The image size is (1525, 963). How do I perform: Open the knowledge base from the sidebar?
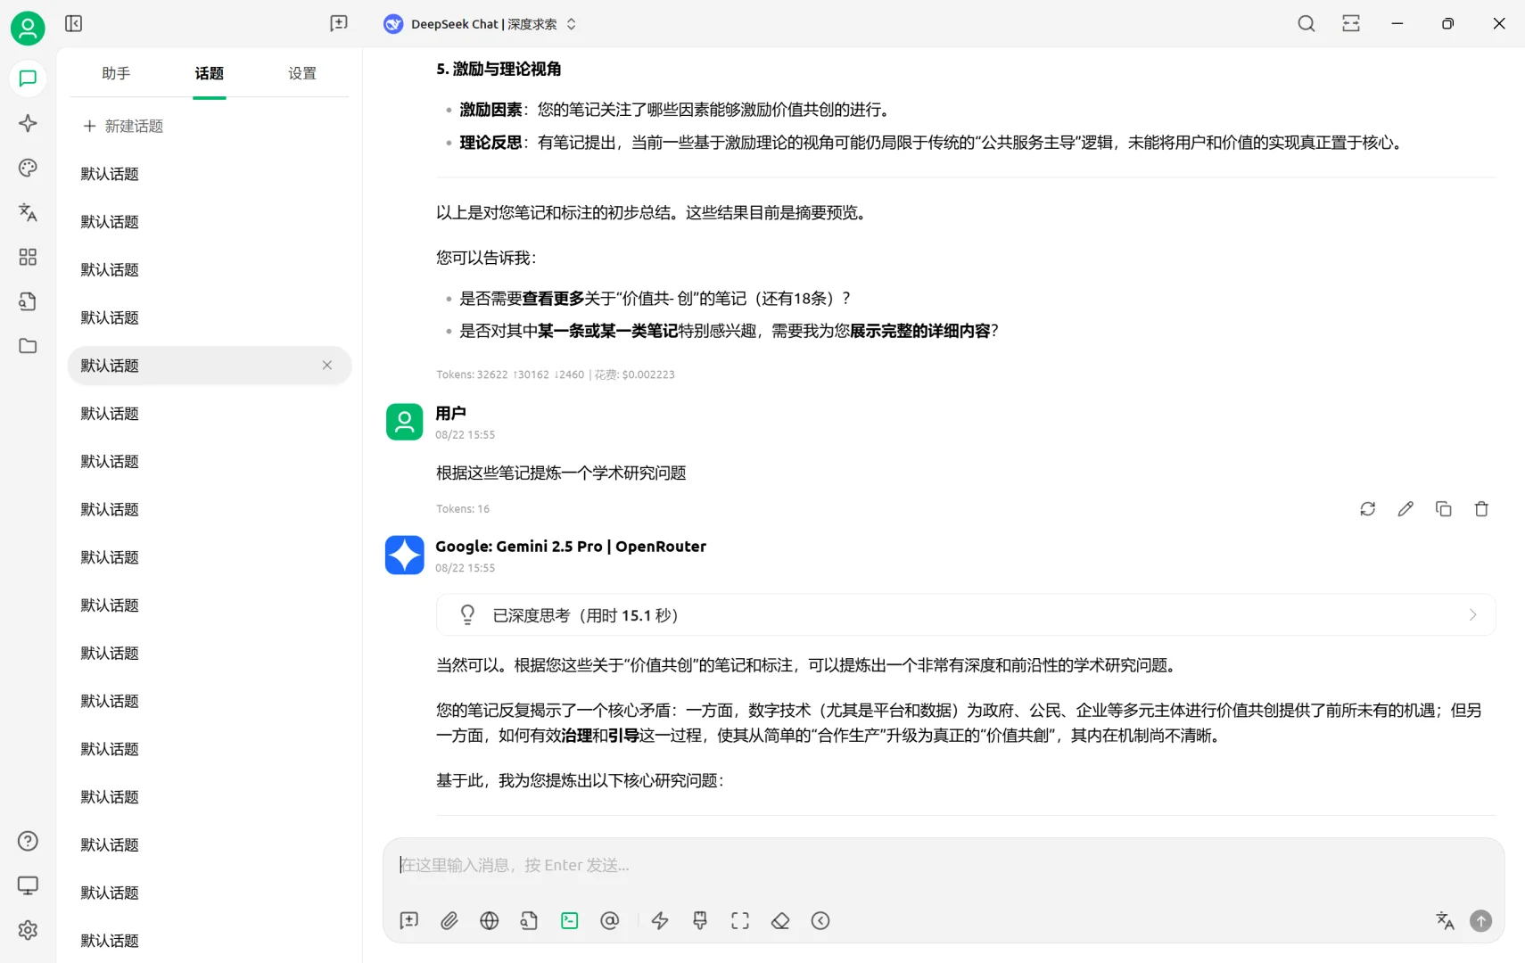click(x=28, y=301)
